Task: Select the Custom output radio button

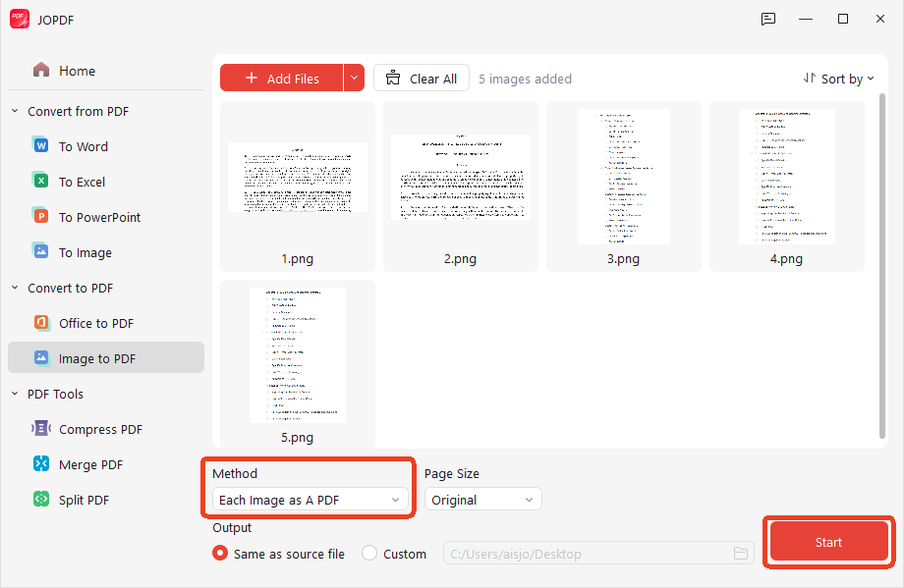Action: coord(369,553)
